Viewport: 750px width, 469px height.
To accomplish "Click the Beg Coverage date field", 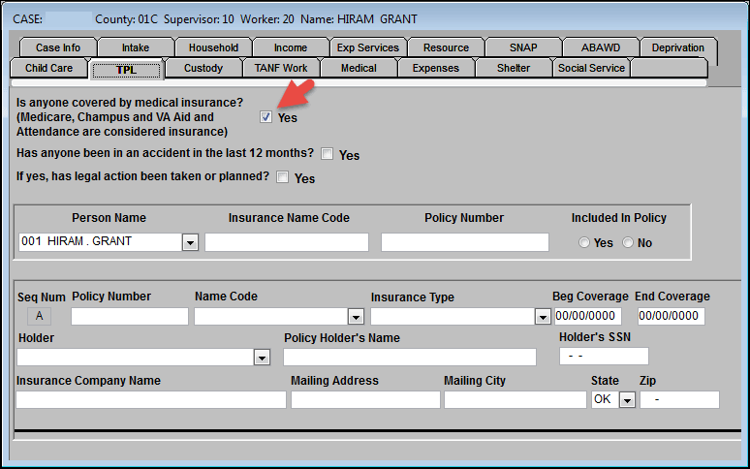I will pos(588,316).
